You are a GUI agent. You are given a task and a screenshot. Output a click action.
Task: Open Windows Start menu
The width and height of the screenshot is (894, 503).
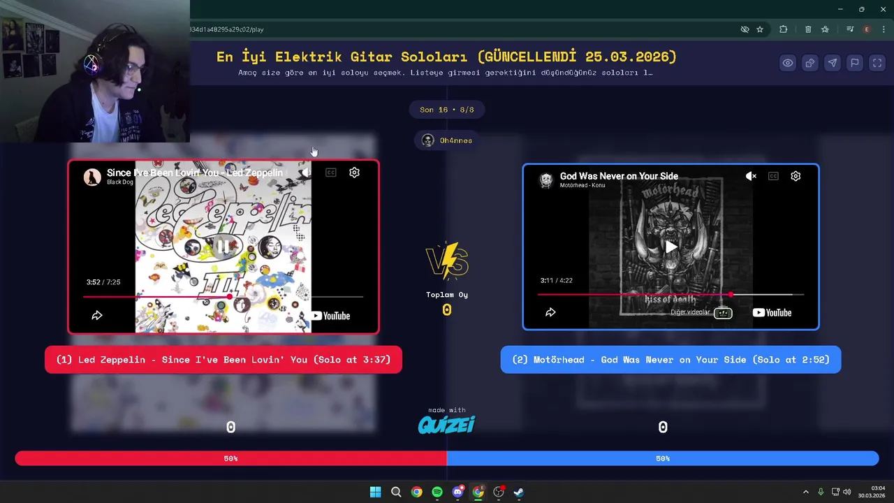[375, 492]
